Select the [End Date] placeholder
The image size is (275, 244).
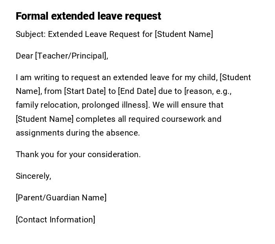tap(137, 91)
